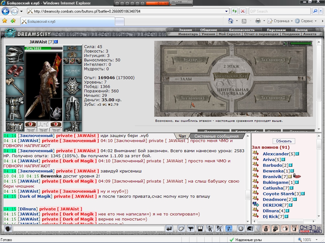Open the Общение menu
Image resolution: width=325 pixels, height=243 pixels.
pos(209,30)
